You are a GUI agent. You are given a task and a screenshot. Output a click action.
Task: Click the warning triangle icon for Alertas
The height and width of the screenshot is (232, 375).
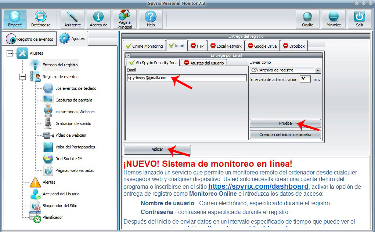[35, 182]
